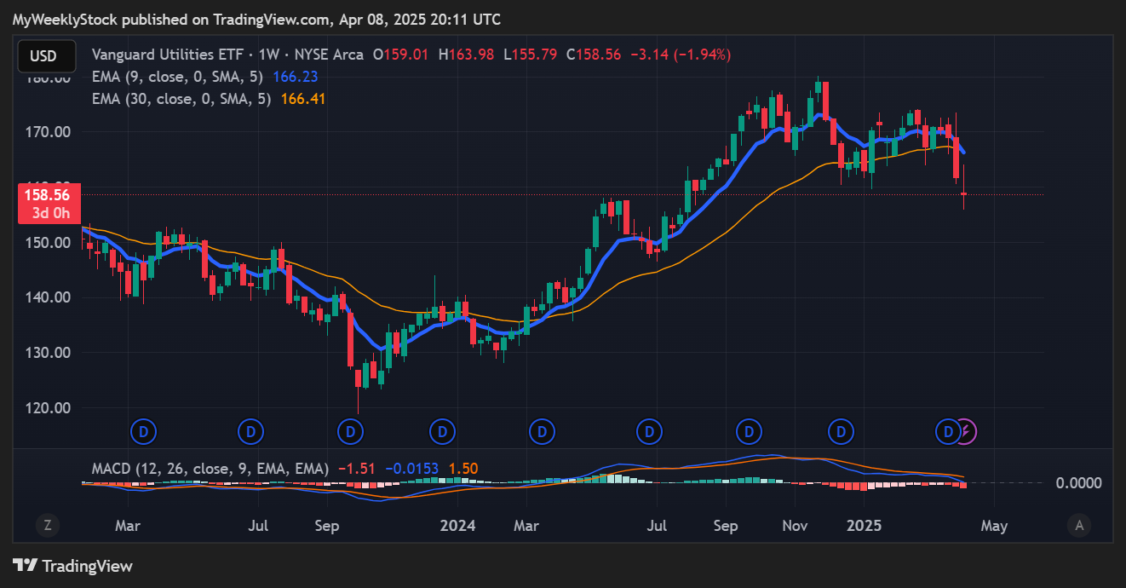Image resolution: width=1126 pixels, height=588 pixels.
Task: Click dividend marker nearest Jul 2023 label
Action: [250, 432]
